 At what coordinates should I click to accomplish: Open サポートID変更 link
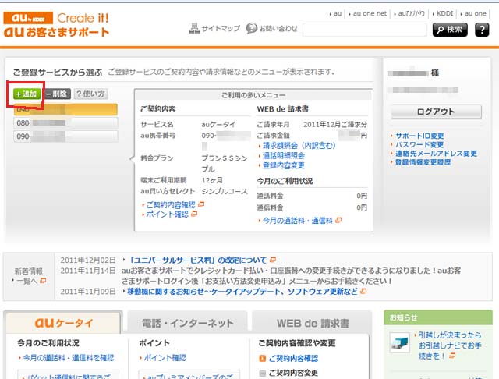[419, 136]
